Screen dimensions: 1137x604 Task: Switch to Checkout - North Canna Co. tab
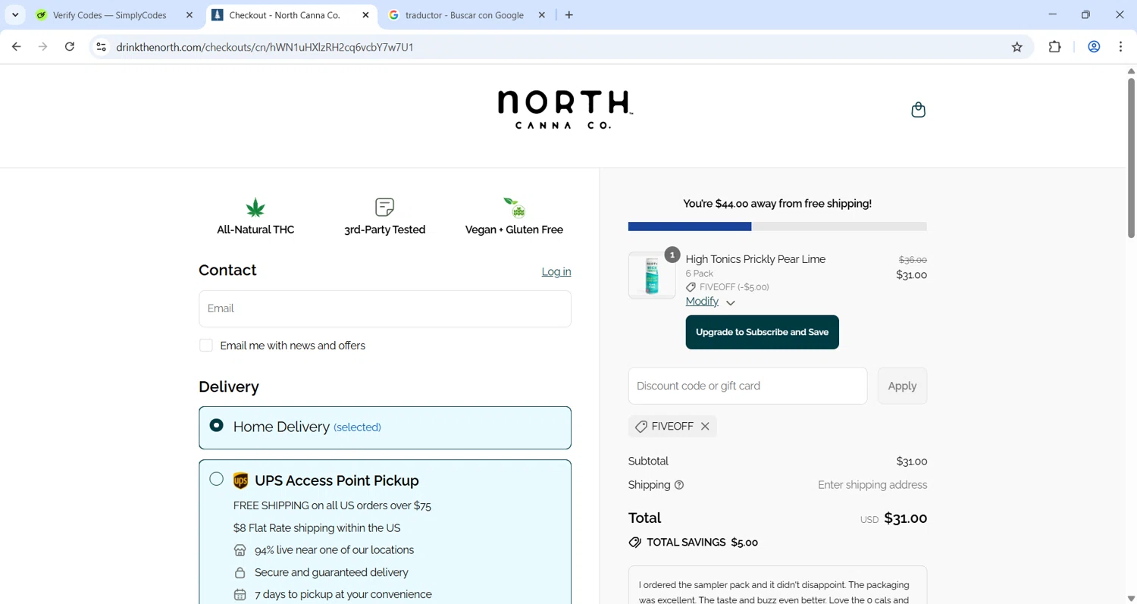292,15
